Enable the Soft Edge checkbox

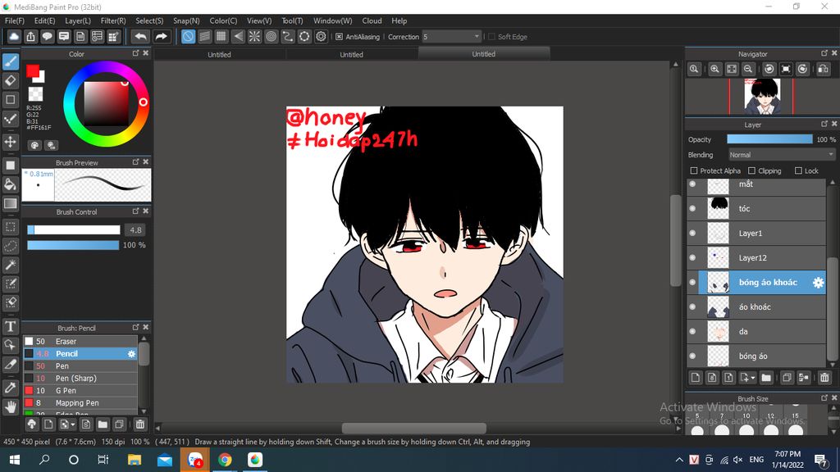point(492,37)
